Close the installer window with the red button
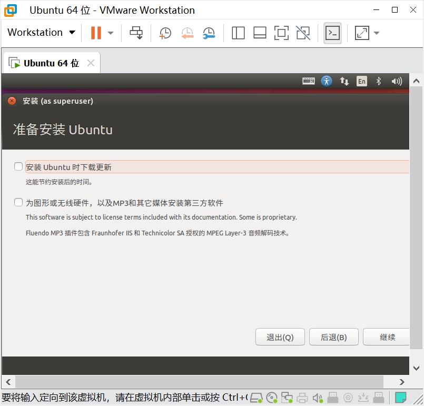Screen dimensions: 424x406 [12, 101]
